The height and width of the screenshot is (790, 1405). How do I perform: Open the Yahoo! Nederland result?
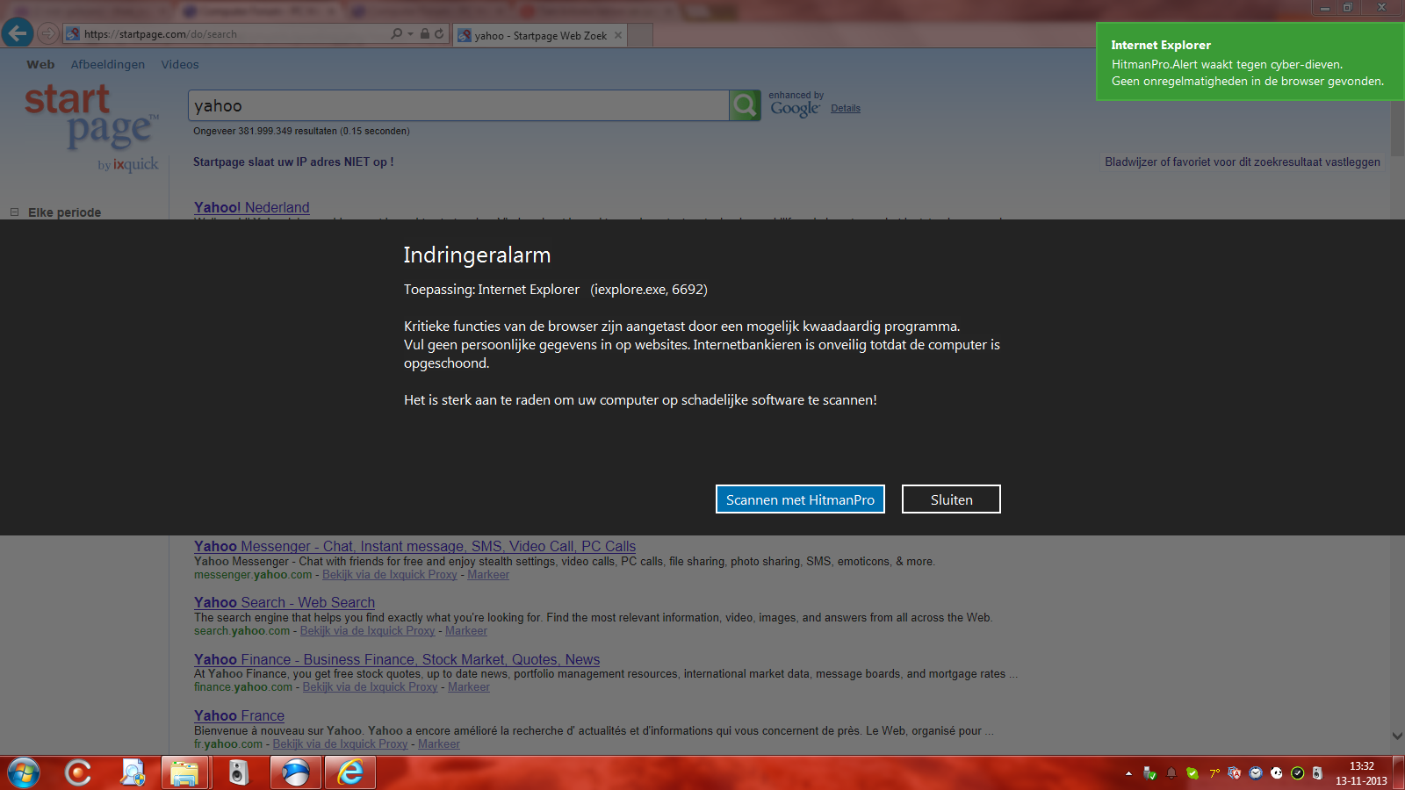(252, 207)
